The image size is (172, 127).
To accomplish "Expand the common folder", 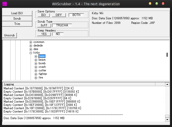I will click(x=31, y=42).
